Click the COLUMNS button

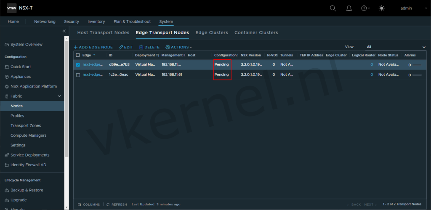[x=89, y=205]
